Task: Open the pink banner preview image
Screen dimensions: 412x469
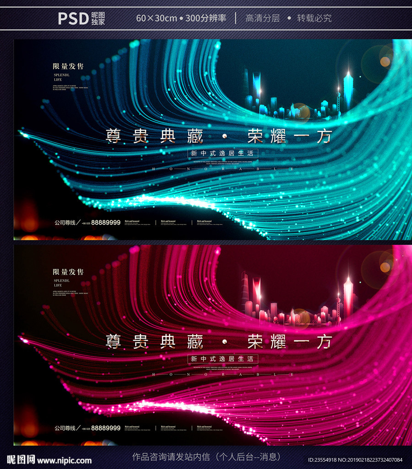Action: tap(212, 345)
